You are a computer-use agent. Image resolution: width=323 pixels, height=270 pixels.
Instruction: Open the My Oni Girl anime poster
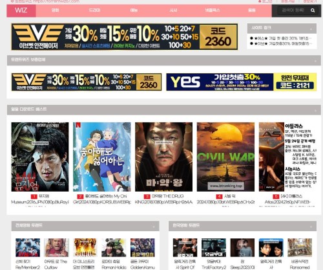(x=102, y=157)
